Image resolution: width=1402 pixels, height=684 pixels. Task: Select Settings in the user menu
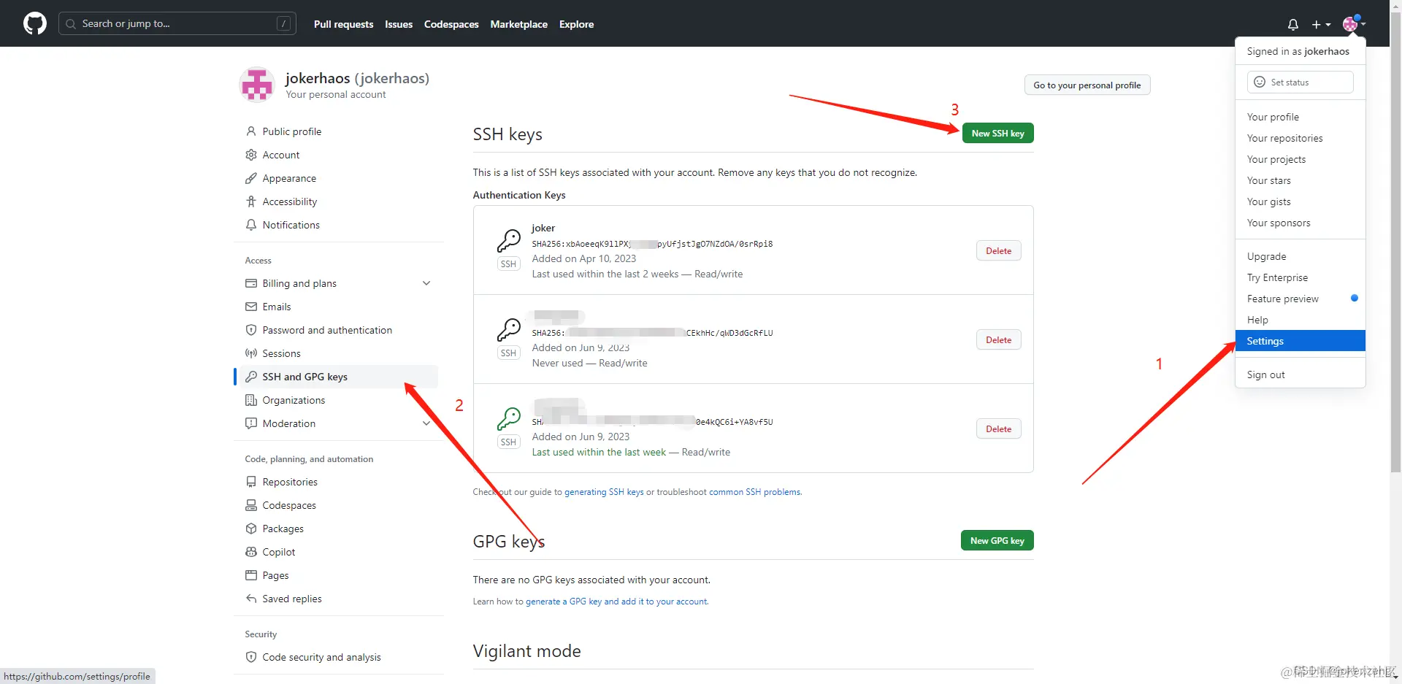[1301, 341]
